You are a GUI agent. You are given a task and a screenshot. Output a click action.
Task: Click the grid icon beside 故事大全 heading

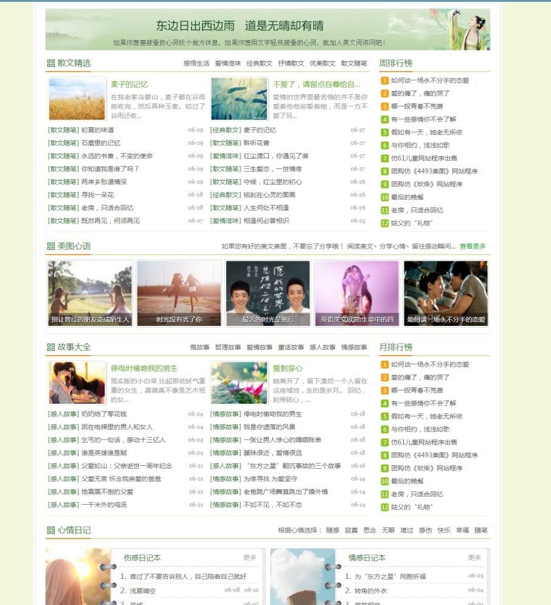(x=51, y=347)
